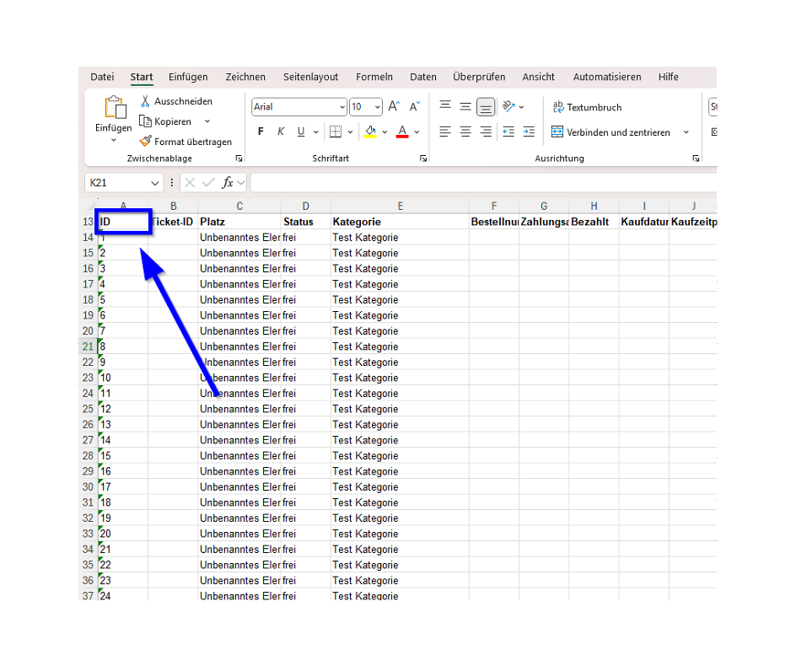Viewport: 796px width, 666px height.
Task: Open the Arial font name dropdown
Action: click(342, 107)
